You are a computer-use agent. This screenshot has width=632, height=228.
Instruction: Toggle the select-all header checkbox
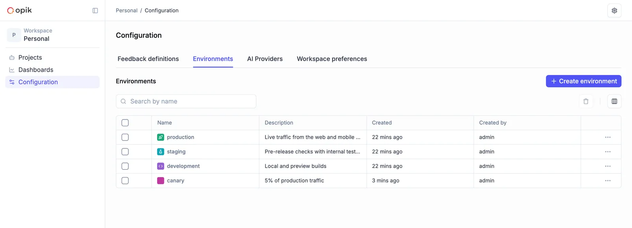tap(125, 123)
